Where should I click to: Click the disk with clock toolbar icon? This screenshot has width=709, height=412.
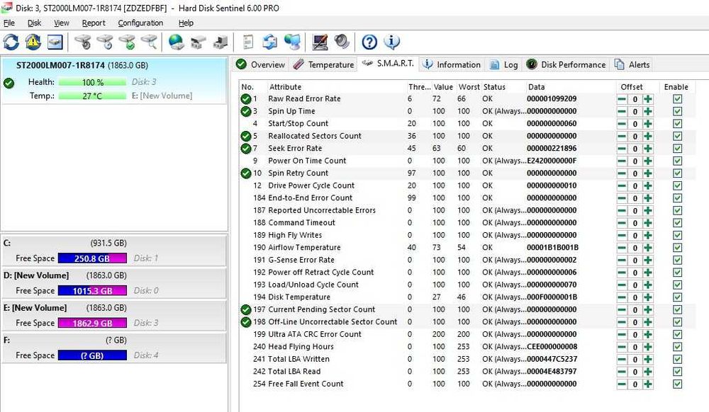[105, 42]
